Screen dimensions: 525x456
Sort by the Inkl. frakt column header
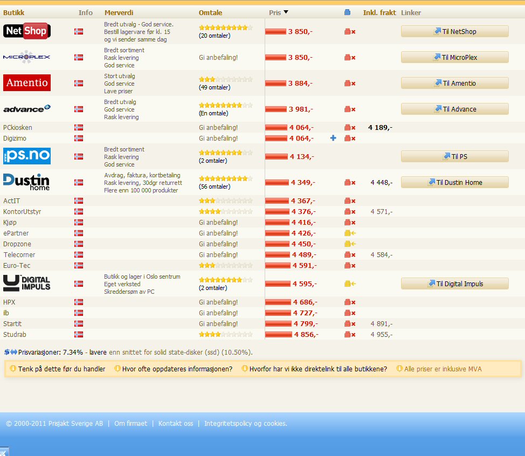click(x=379, y=13)
